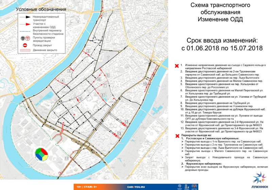Screen dimensions: 272x190
Task: Click the green perimeter line sample in legend
Action: [25, 31]
